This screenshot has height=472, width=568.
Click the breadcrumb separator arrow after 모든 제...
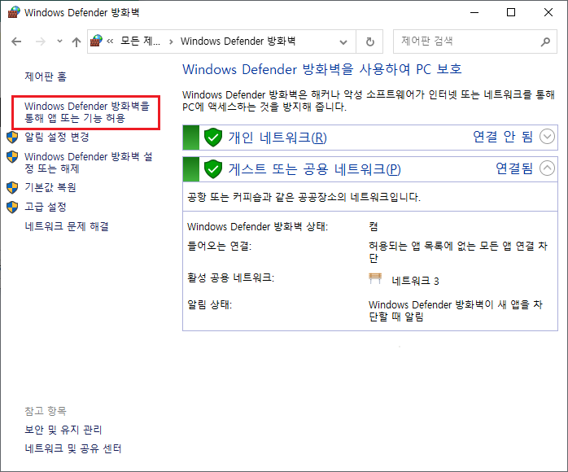(x=171, y=42)
